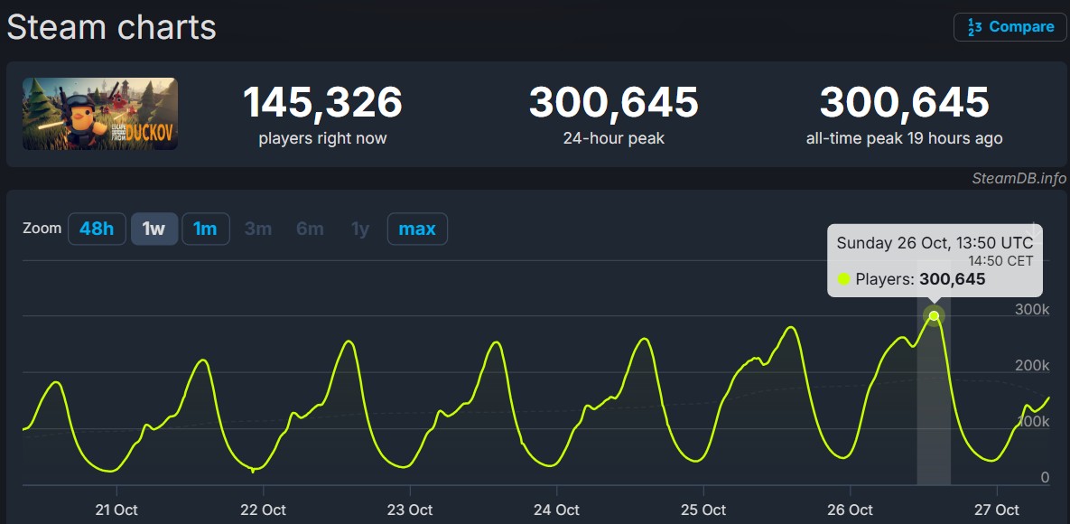Click the ranking icon inside Compare
This screenshot has width=1070, height=524.
[x=974, y=27]
